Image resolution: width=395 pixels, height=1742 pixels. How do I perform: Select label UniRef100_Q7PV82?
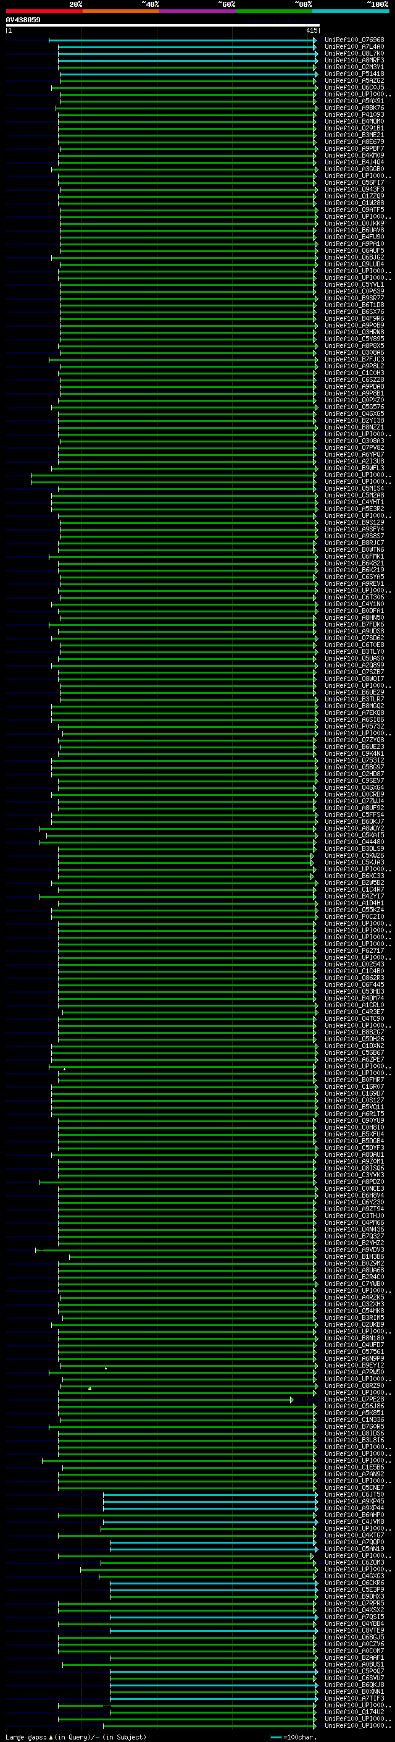354,447
